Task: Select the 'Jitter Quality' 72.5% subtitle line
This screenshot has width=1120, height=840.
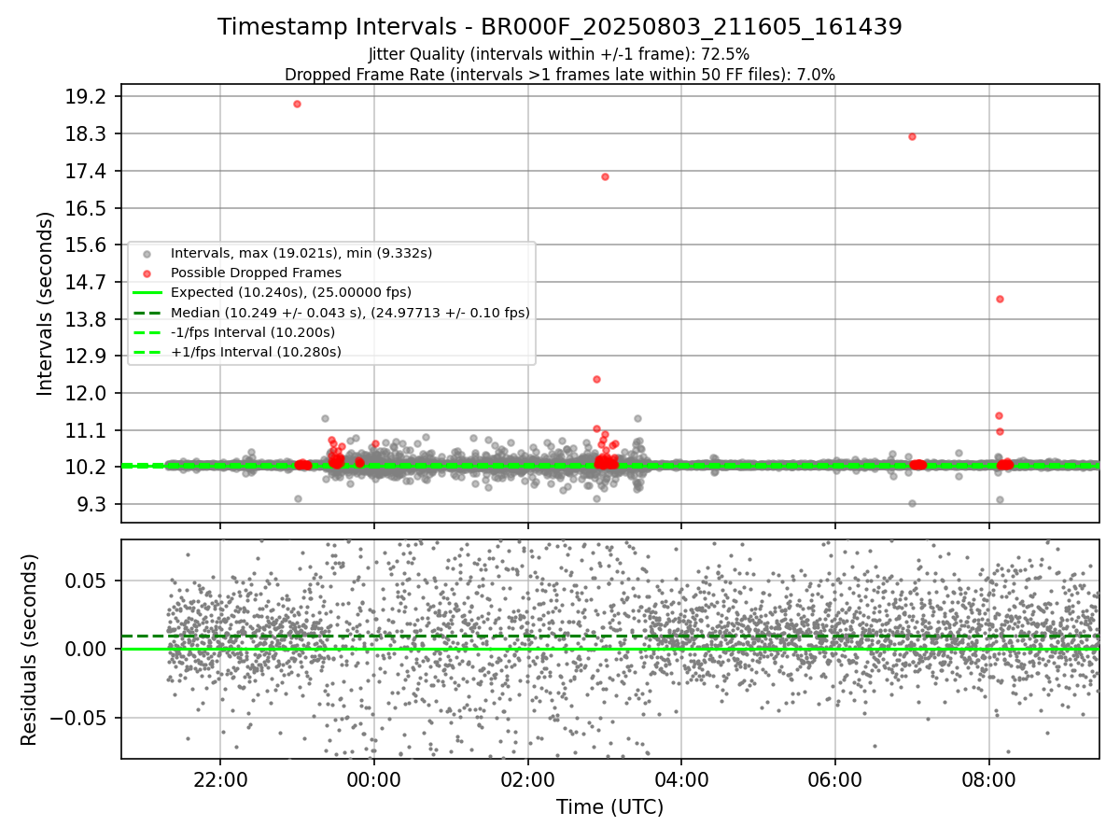Action: [x=559, y=54]
